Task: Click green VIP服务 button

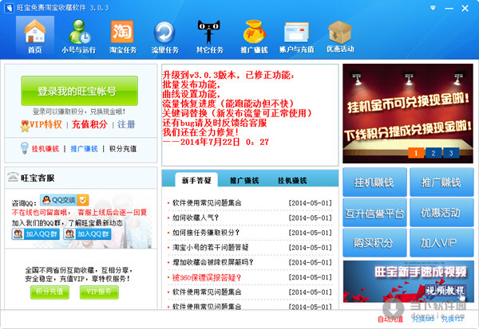Action: tap(99, 292)
